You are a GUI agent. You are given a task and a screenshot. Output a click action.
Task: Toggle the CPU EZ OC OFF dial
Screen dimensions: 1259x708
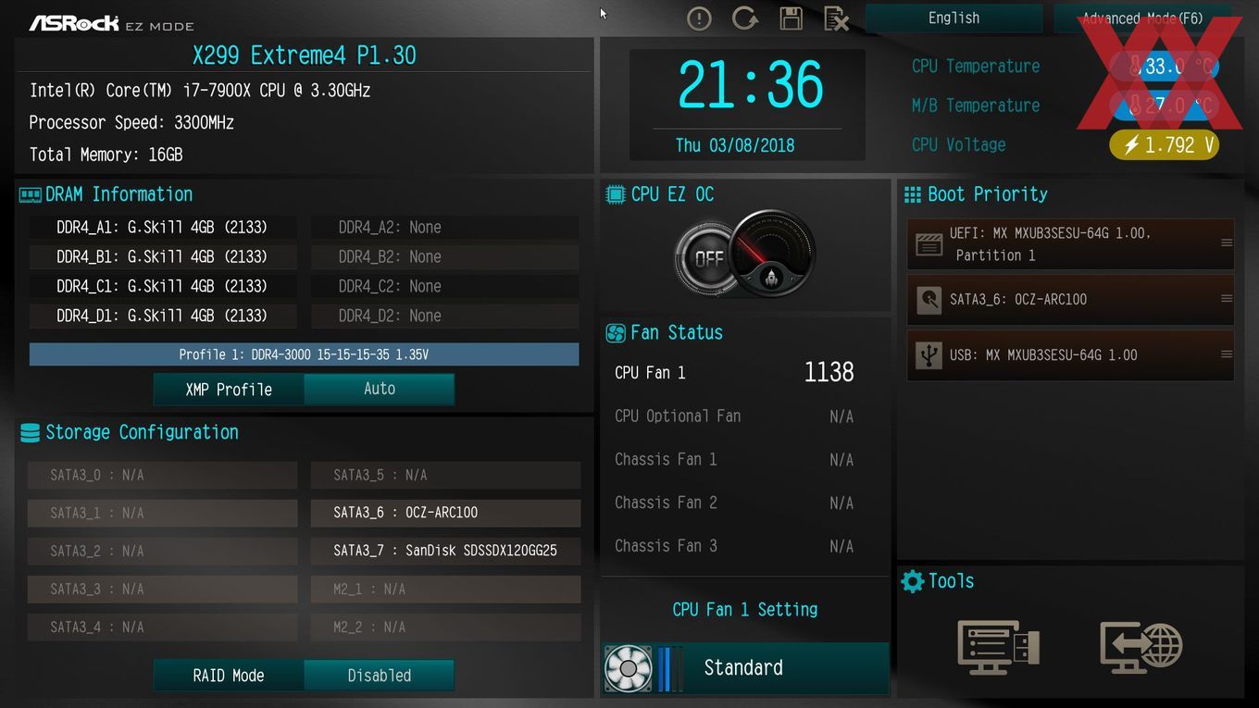tap(706, 258)
